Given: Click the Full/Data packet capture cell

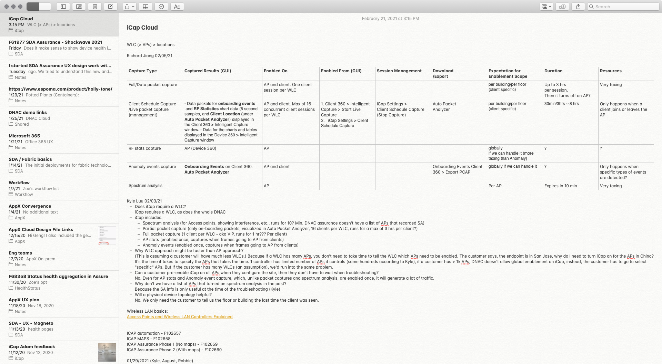Looking at the screenshot, I should tap(155, 90).
